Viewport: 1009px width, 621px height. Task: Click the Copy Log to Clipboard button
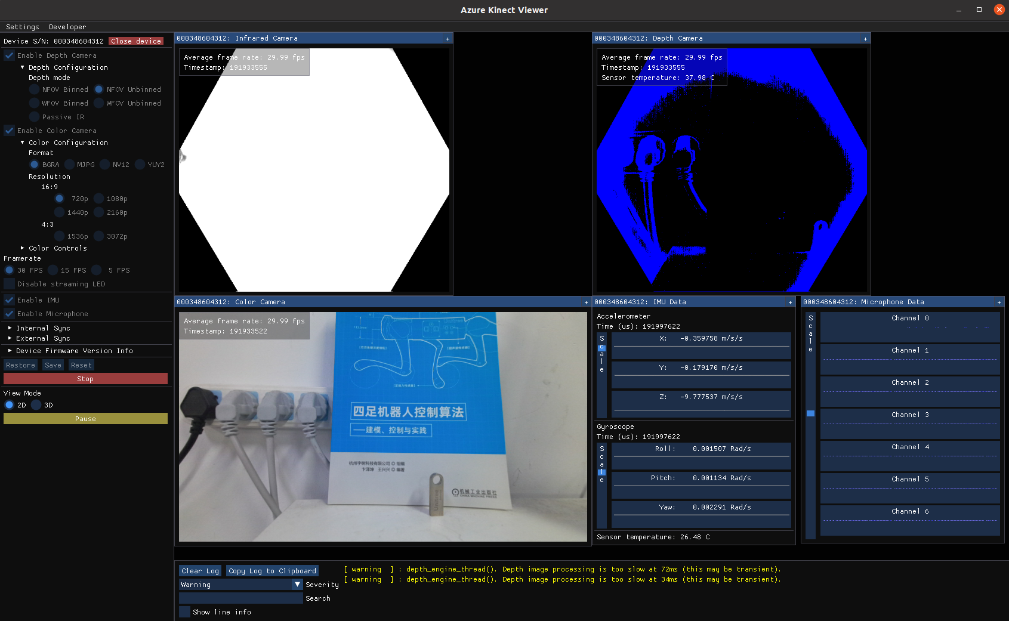(272, 571)
